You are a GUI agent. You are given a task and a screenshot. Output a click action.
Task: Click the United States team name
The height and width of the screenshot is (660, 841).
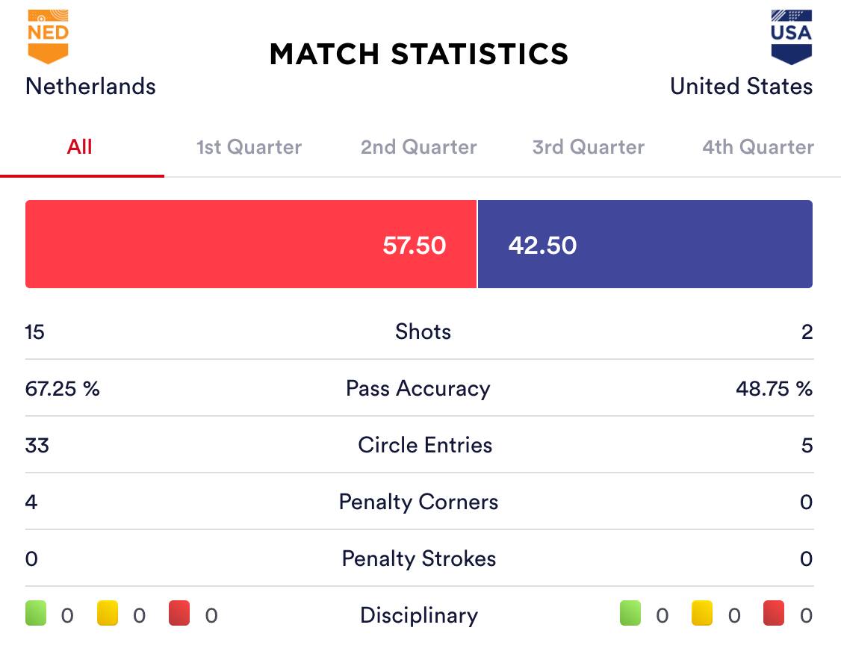point(741,87)
